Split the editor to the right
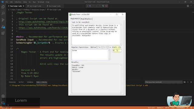This screenshot has width=194, height=109. pos(188,6)
